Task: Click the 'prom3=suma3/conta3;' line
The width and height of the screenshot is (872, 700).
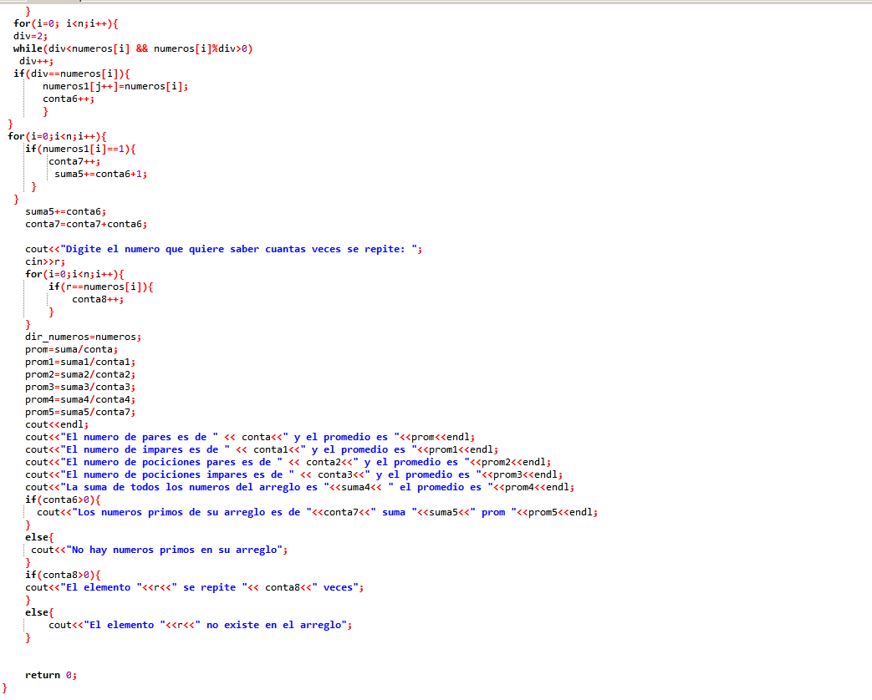Action: click(80, 387)
